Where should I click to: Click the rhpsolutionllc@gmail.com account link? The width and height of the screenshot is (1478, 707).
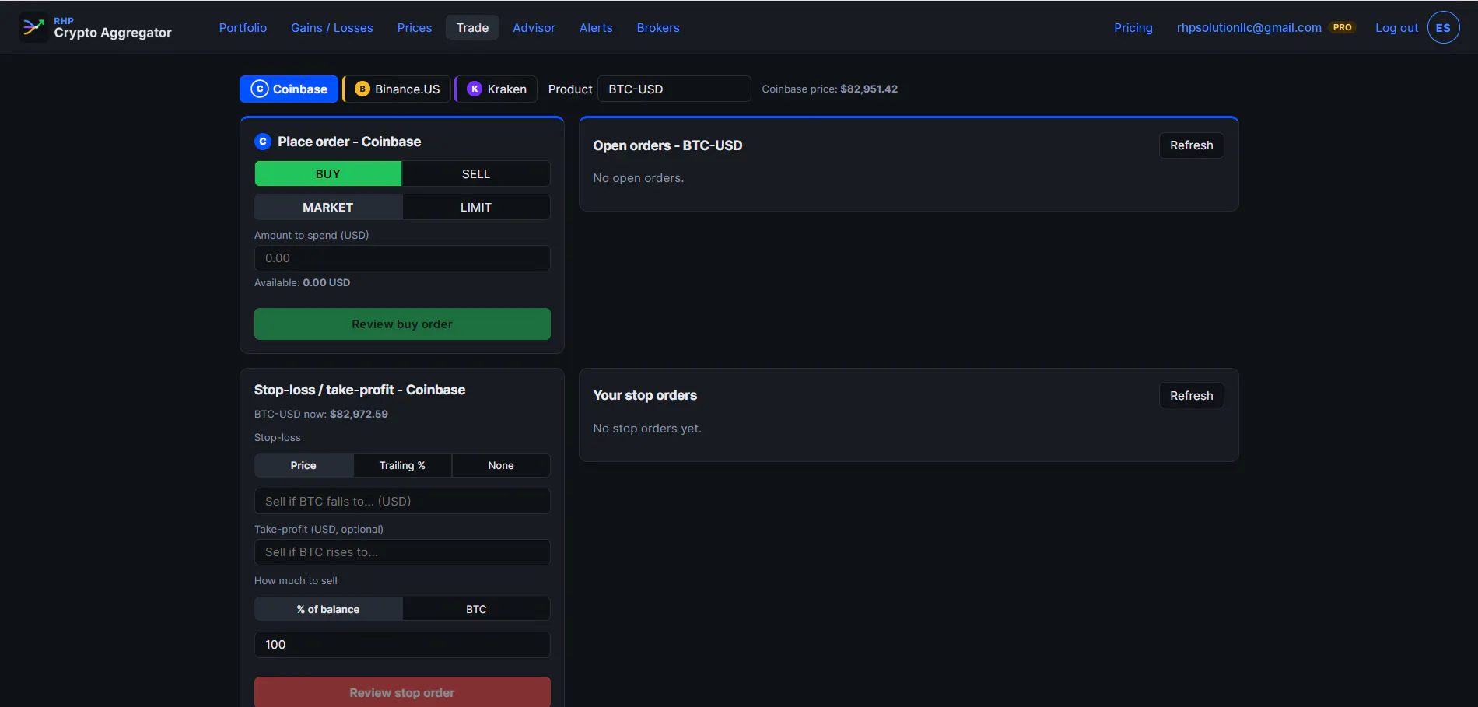[1249, 27]
